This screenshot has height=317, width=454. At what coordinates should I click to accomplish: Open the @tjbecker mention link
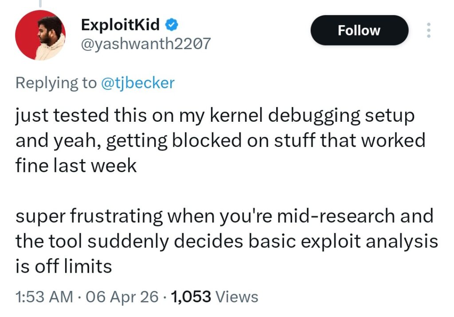138,83
